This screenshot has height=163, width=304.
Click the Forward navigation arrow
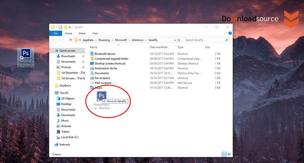[x=60, y=40]
